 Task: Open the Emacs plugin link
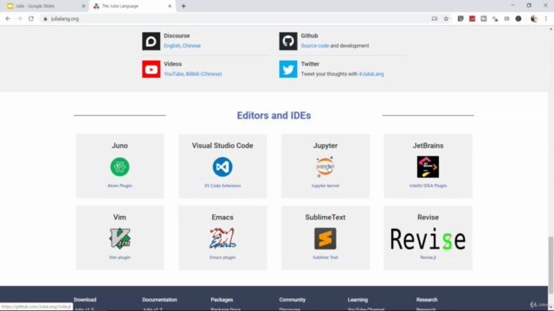tap(222, 257)
